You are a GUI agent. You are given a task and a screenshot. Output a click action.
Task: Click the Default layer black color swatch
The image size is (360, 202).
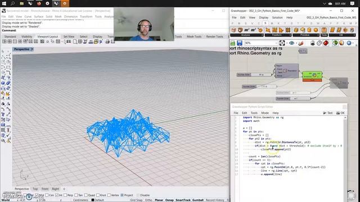pyautogui.click(x=93, y=200)
